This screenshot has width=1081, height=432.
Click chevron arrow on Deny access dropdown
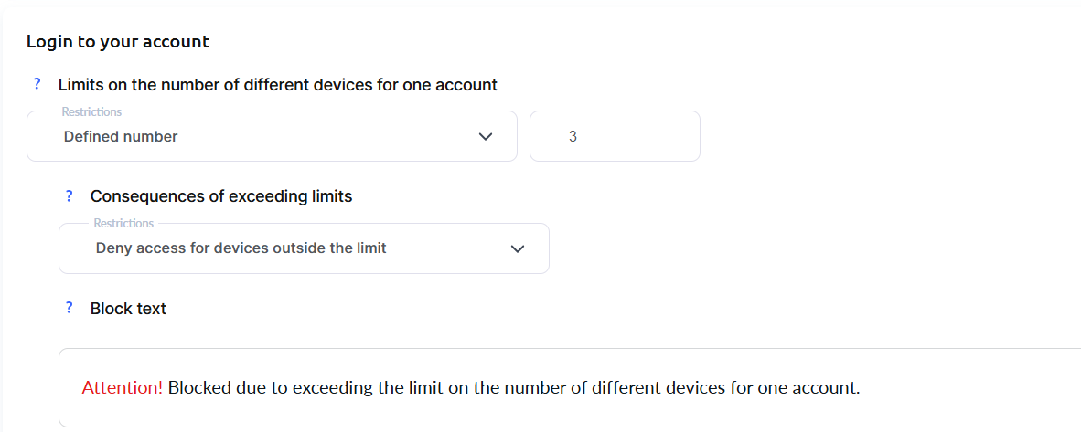coord(518,248)
